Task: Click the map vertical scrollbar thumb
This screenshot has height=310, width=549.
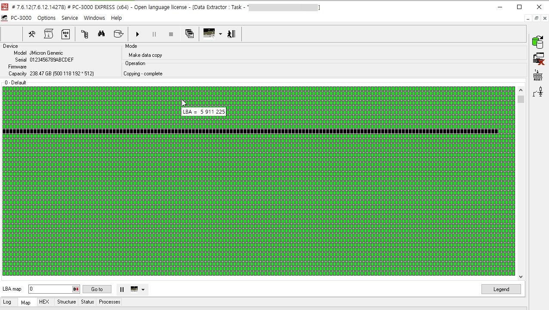Action: pyautogui.click(x=521, y=99)
